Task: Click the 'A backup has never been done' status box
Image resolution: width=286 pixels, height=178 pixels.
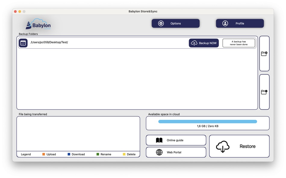Action: pos(238,43)
